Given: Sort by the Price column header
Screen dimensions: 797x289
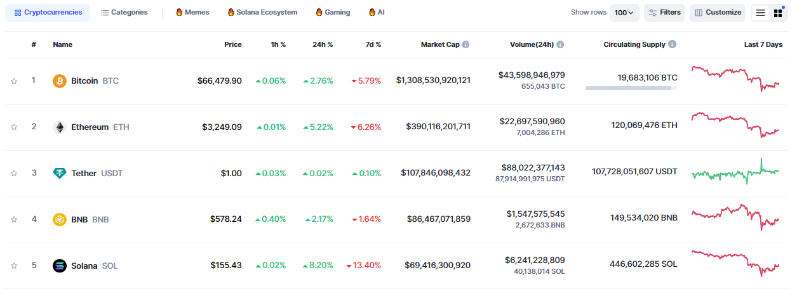Looking at the screenshot, I should point(233,45).
